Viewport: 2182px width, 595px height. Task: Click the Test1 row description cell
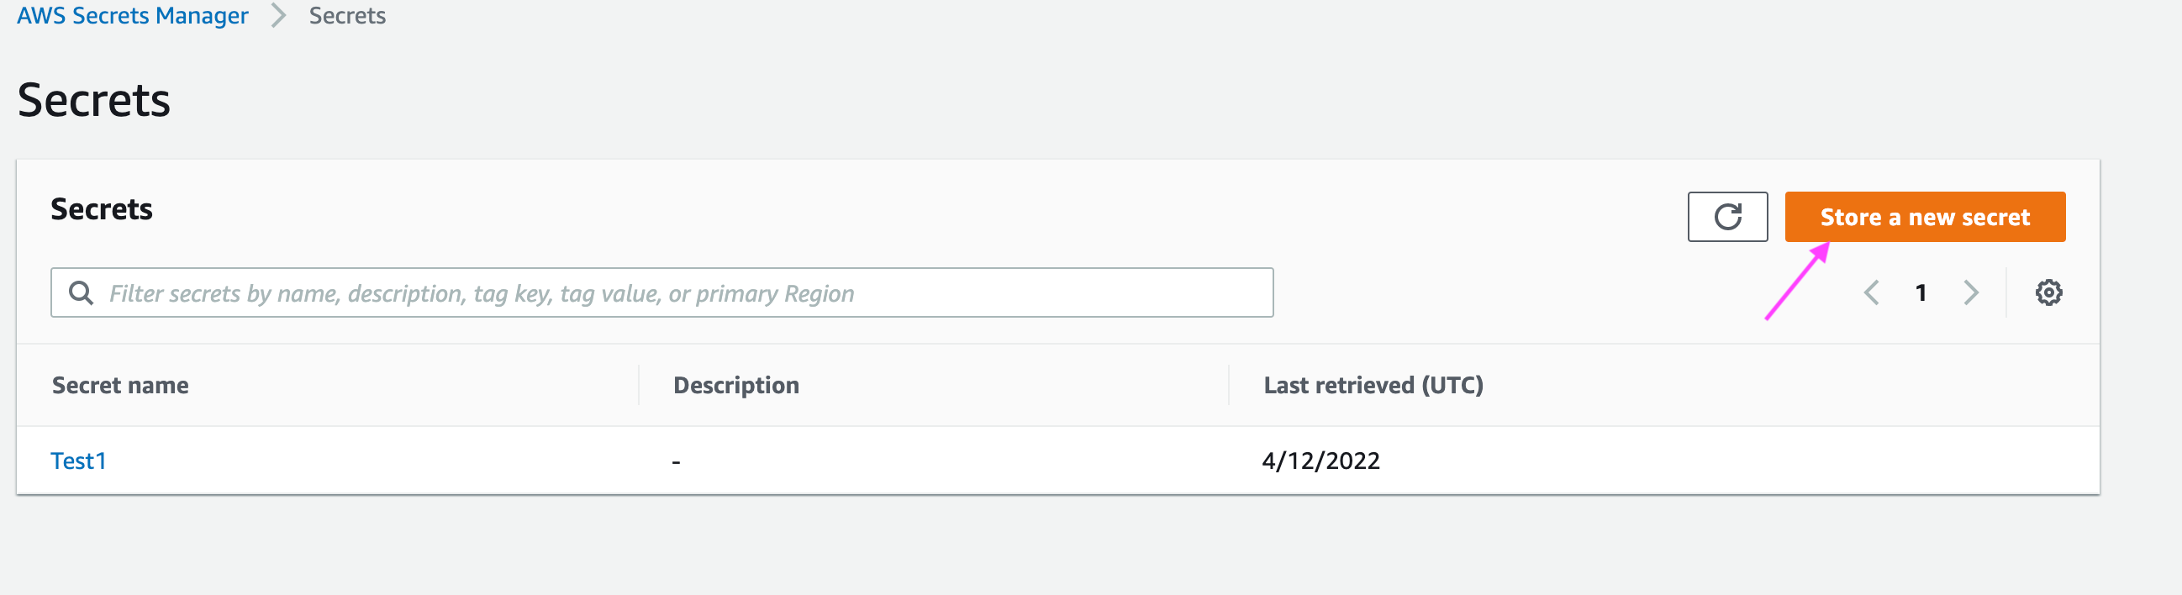(676, 462)
